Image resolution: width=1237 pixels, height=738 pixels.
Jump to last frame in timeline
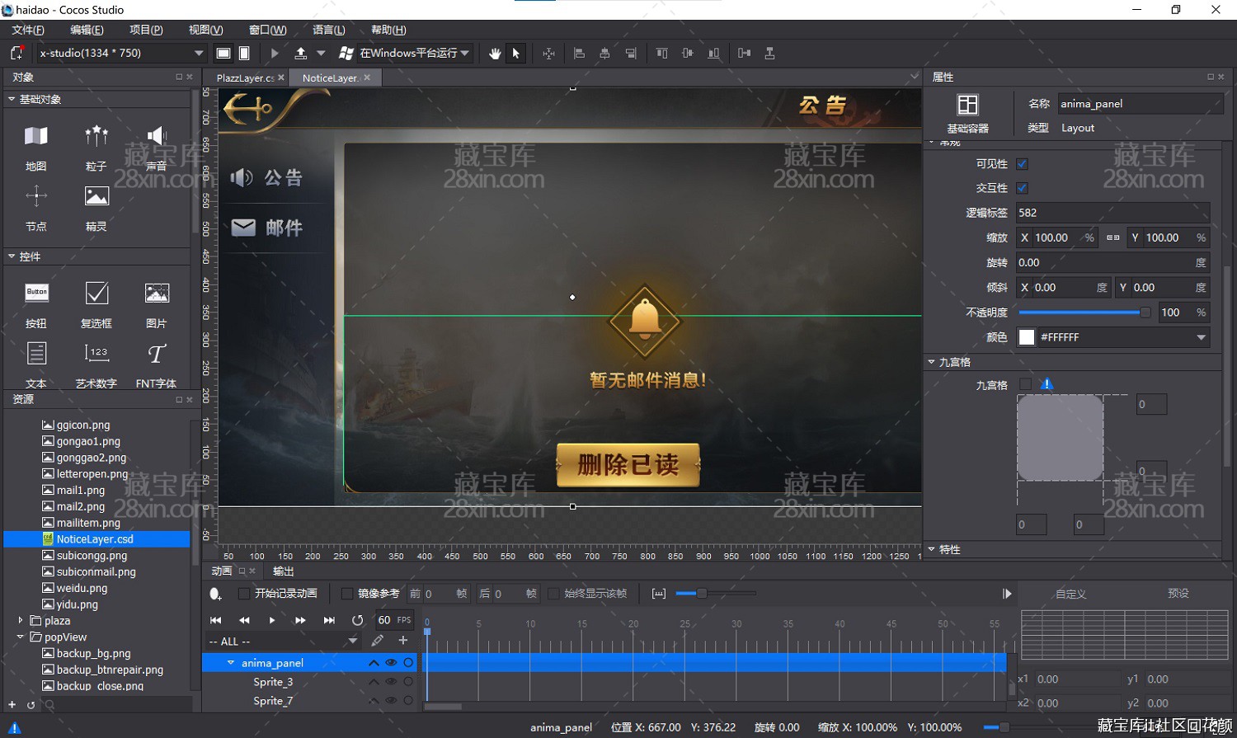coord(329,620)
